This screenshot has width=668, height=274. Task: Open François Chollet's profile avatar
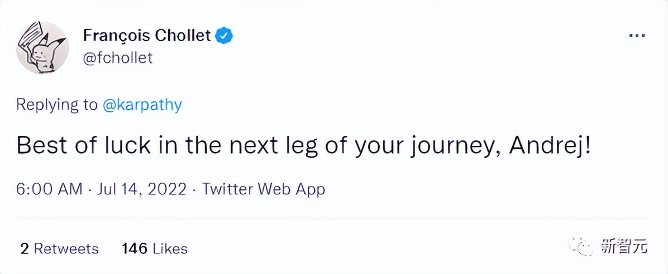(x=42, y=48)
